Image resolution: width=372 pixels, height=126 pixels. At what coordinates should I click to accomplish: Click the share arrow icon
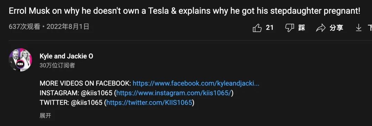pyautogui.click(x=321, y=28)
